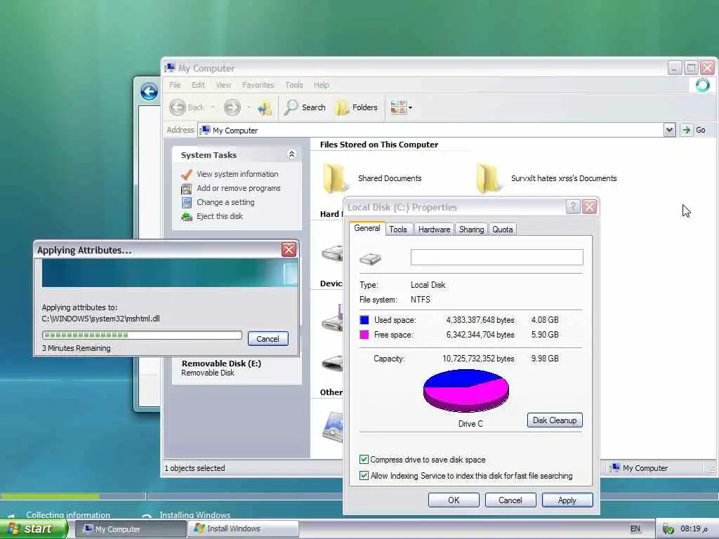The width and height of the screenshot is (719, 539).
Task: Click the blue Used space swatch
Action: [x=364, y=320]
